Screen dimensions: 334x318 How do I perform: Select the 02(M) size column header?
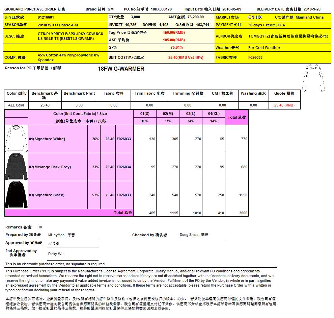[x=168, y=114]
